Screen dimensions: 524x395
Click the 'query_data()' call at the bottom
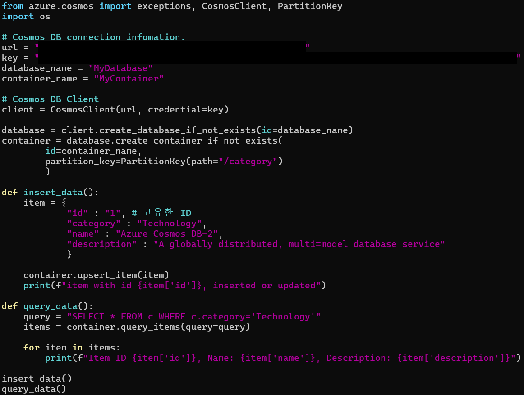coord(34,389)
